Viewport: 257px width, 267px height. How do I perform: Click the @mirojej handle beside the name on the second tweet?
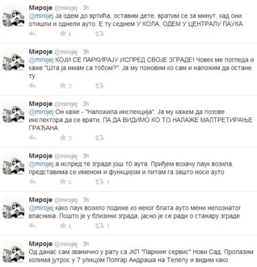pos(66,52)
